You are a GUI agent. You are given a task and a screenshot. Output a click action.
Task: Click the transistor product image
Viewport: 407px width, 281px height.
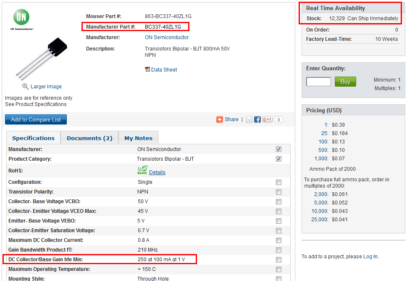click(x=42, y=59)
